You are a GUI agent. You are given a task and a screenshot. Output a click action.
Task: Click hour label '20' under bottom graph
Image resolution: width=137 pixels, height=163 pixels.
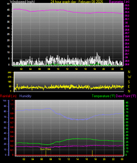coord(104,159)
